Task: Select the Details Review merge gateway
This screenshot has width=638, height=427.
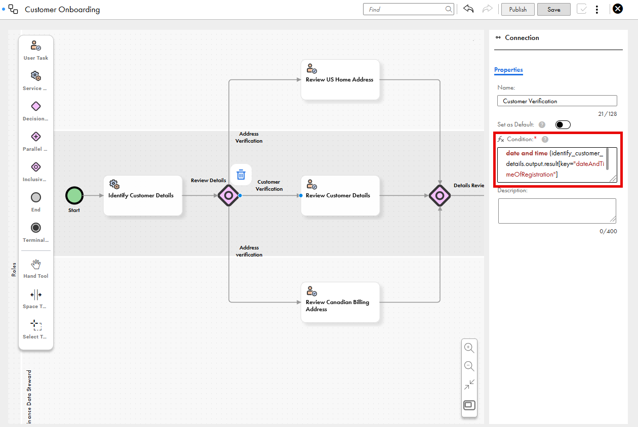Action: point(440,195)
